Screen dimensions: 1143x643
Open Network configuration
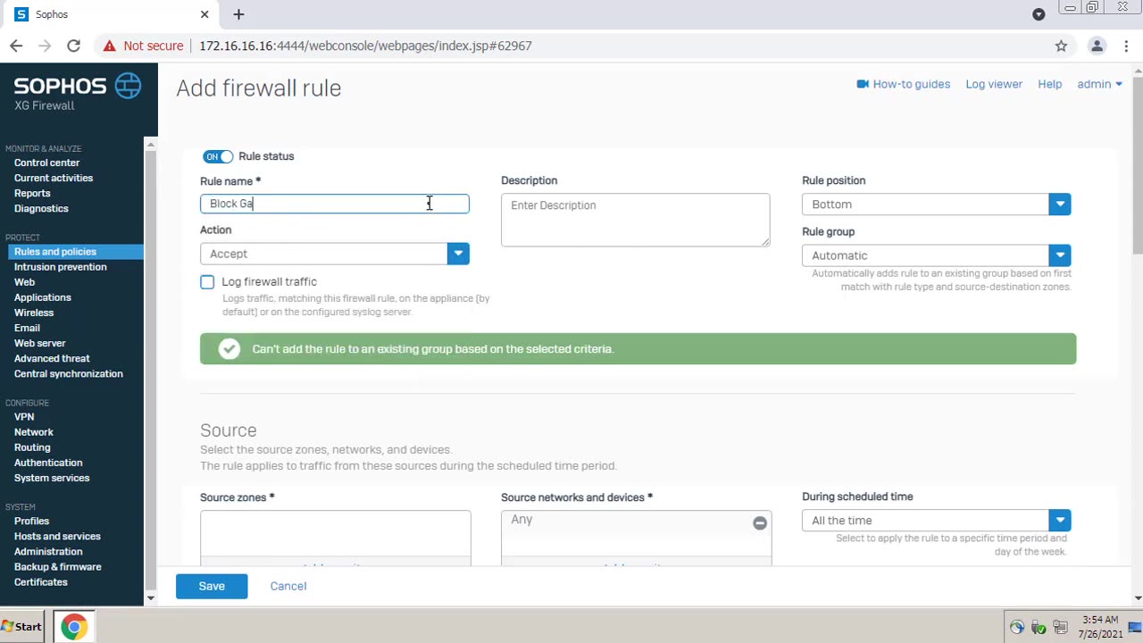tap(34, 432)
